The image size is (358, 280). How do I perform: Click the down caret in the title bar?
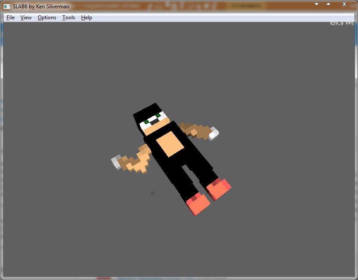point(316,4)
